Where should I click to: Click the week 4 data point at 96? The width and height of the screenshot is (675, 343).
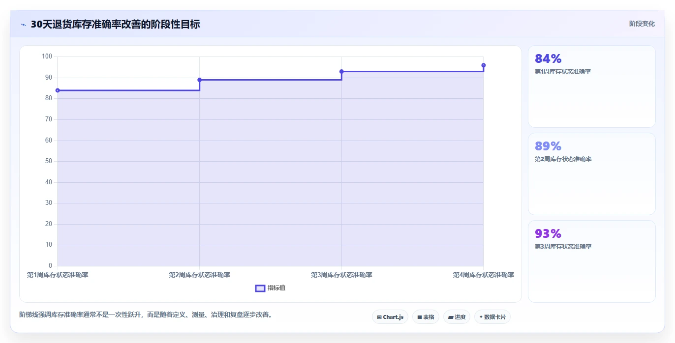click(484, 65)
